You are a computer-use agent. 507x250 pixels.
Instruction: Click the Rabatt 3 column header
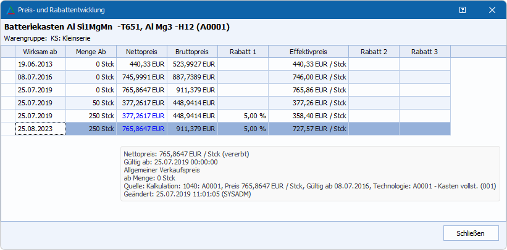pyautogui.click(x=424, y=52)
